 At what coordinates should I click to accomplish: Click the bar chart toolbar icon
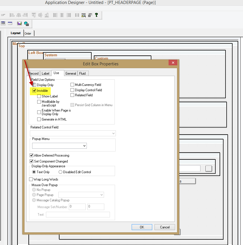click(19, 23)
